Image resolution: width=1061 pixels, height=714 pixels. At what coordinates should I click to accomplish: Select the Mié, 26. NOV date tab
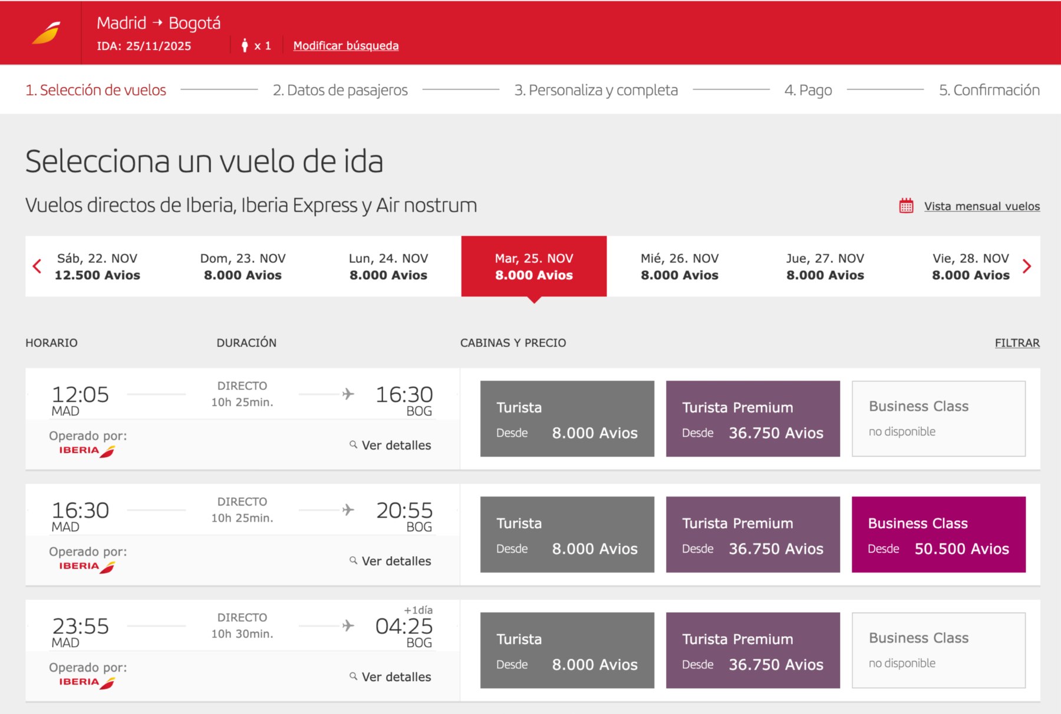click(x=679, y=267)
